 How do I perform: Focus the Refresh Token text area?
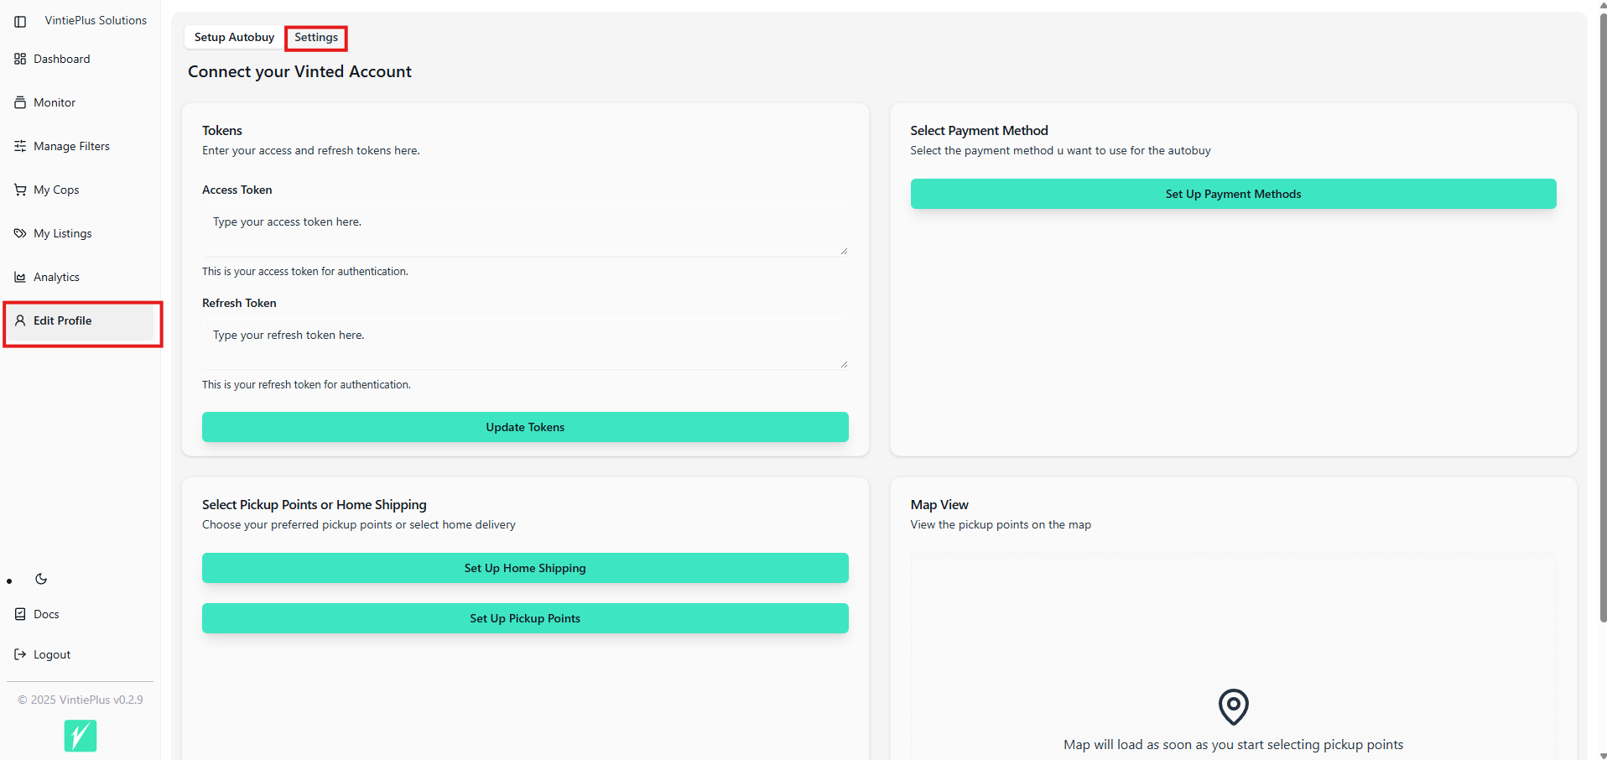pyautogui.click(x=525, y=344)
